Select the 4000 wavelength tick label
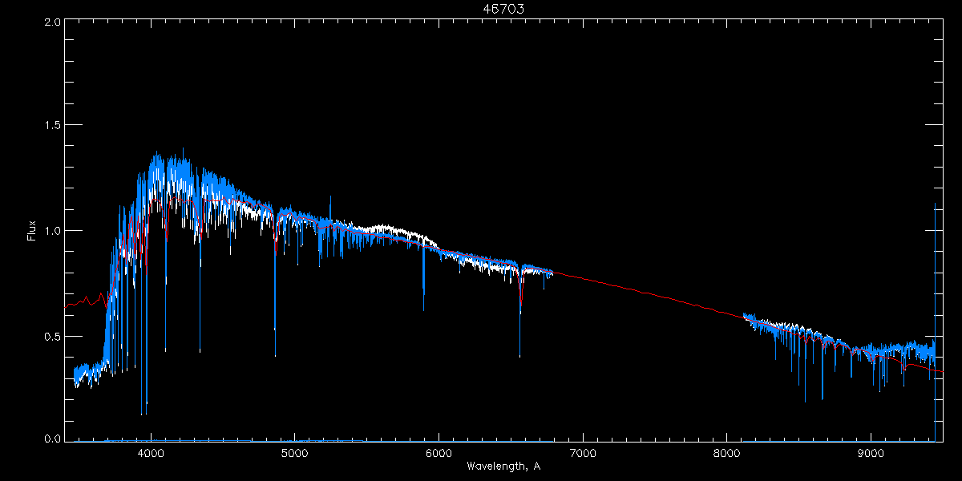This screenshot has height=481, width=962. pyautogui.click(x=151, y=454)
